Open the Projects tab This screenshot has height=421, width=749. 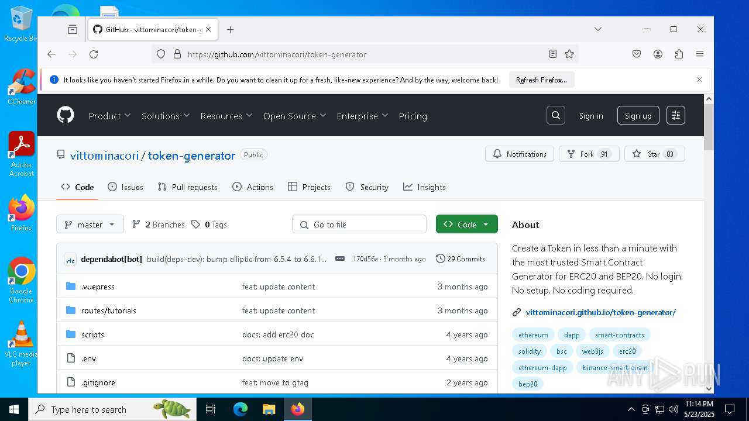[x=310, y=187]
